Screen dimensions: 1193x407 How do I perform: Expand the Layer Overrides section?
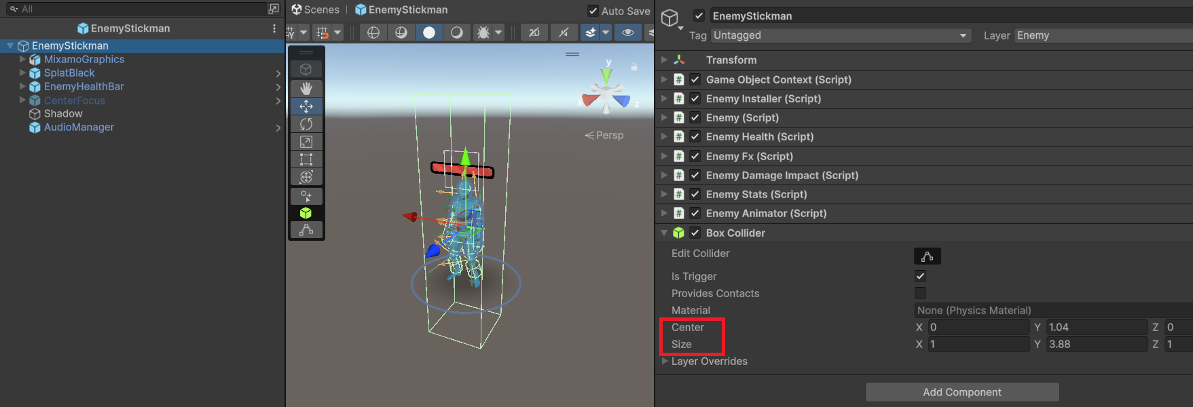[665, 362]
